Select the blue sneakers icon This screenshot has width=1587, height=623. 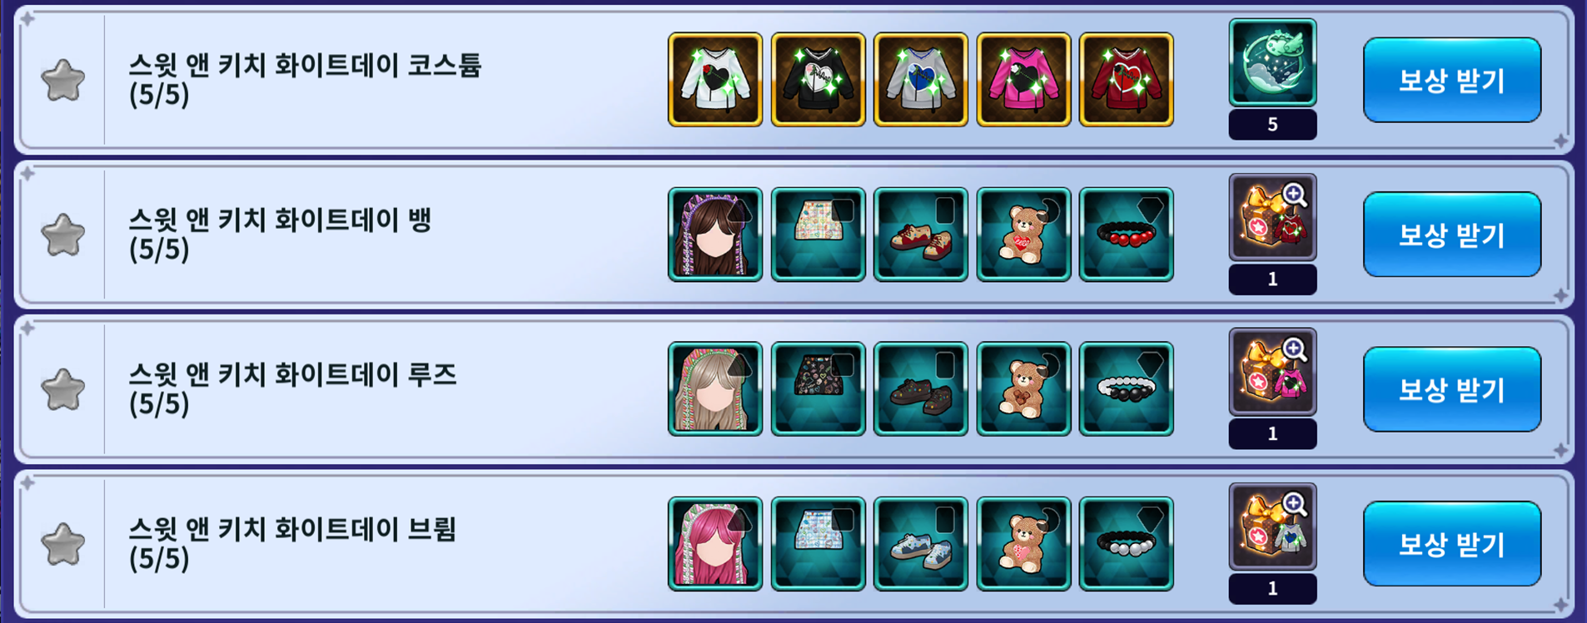point(920,544)
